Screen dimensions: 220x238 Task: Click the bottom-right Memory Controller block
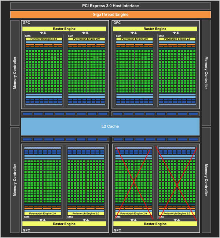pyautogui.click(x=206, y=180)
